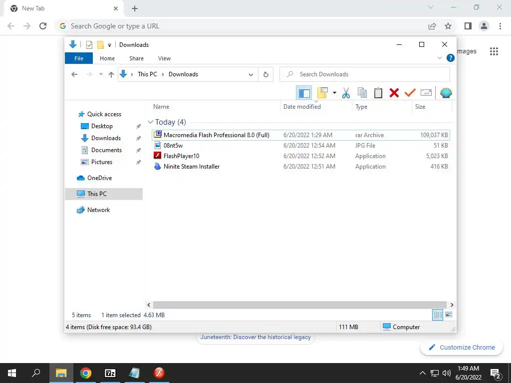Open the Customize Quick Access Toolbar dropdown
The image size is (511, 383).
point(109,45)
